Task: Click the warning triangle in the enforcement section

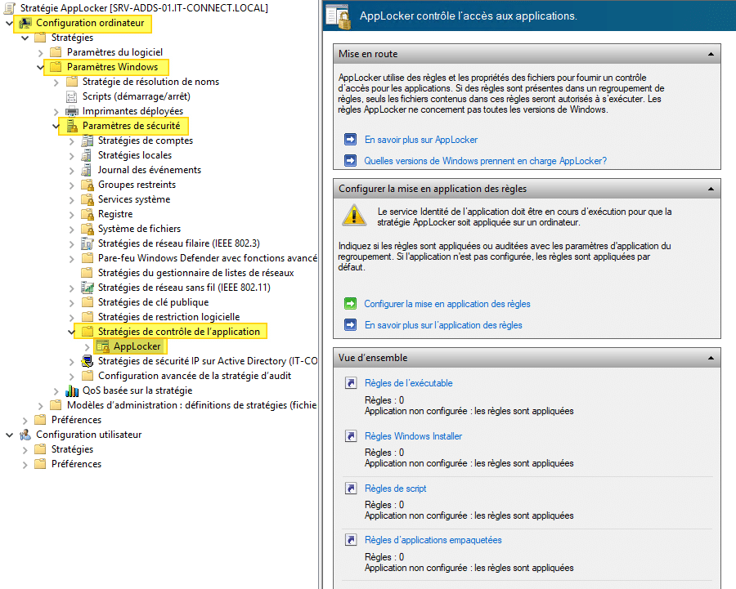Action: tap(353, 214)
